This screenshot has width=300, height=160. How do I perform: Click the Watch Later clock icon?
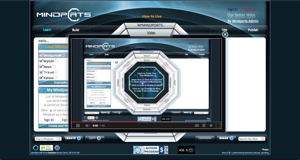[x=211, y=126]
